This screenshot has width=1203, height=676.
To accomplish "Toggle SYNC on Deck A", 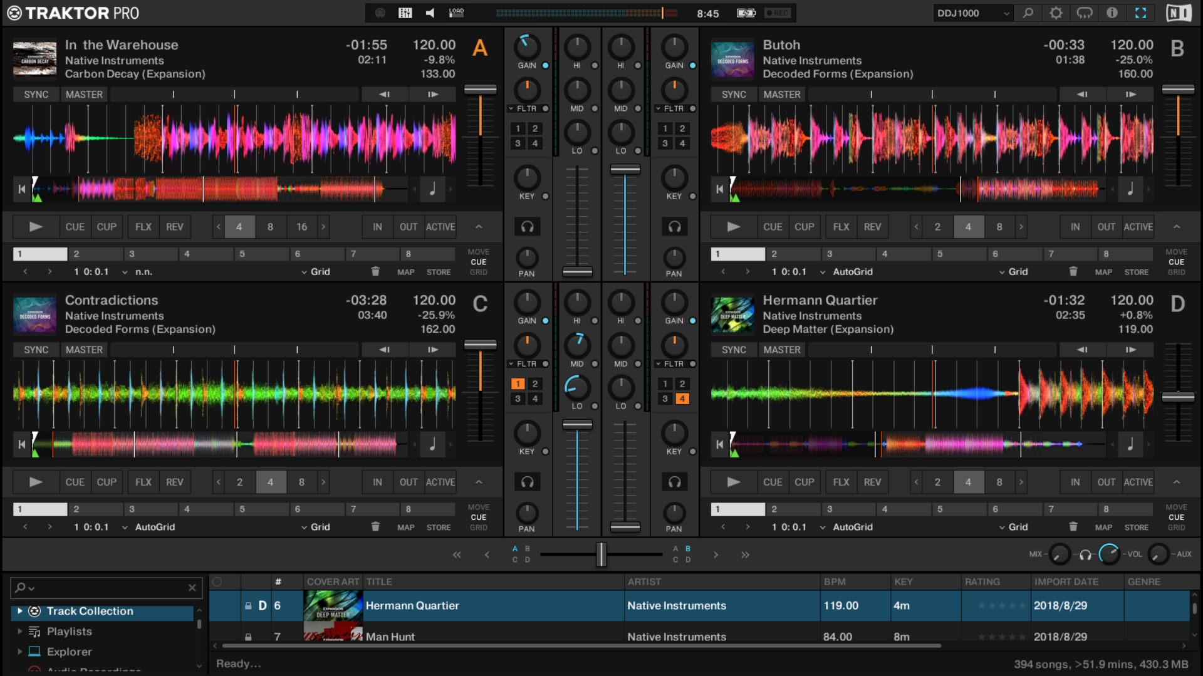I will [x=36, y=95].
